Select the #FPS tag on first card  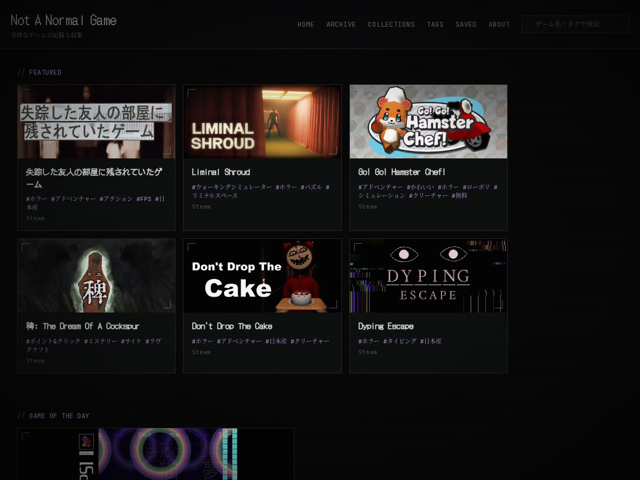click(x=144, y=199)
